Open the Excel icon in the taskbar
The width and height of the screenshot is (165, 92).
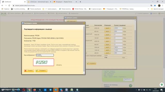tap(72, 90)
